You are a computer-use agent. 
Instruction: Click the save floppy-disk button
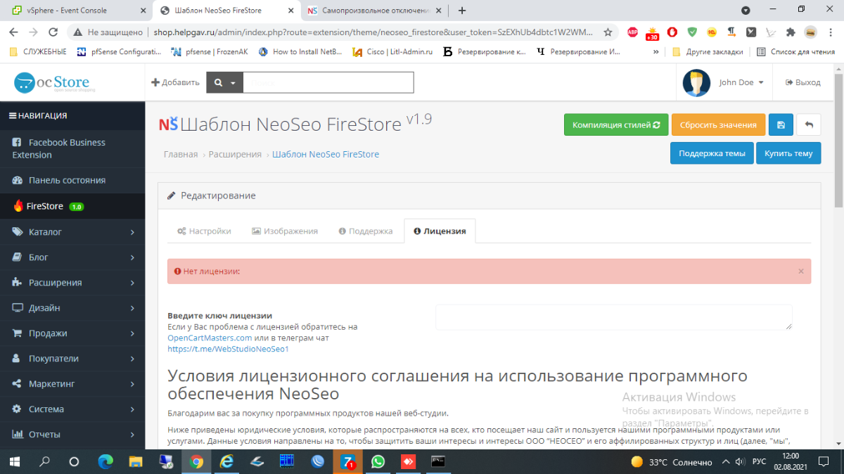pyautogui.click(x=781, y=124)
